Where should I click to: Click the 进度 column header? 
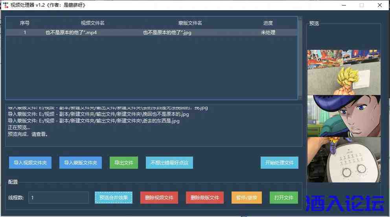tap(268, 23)
